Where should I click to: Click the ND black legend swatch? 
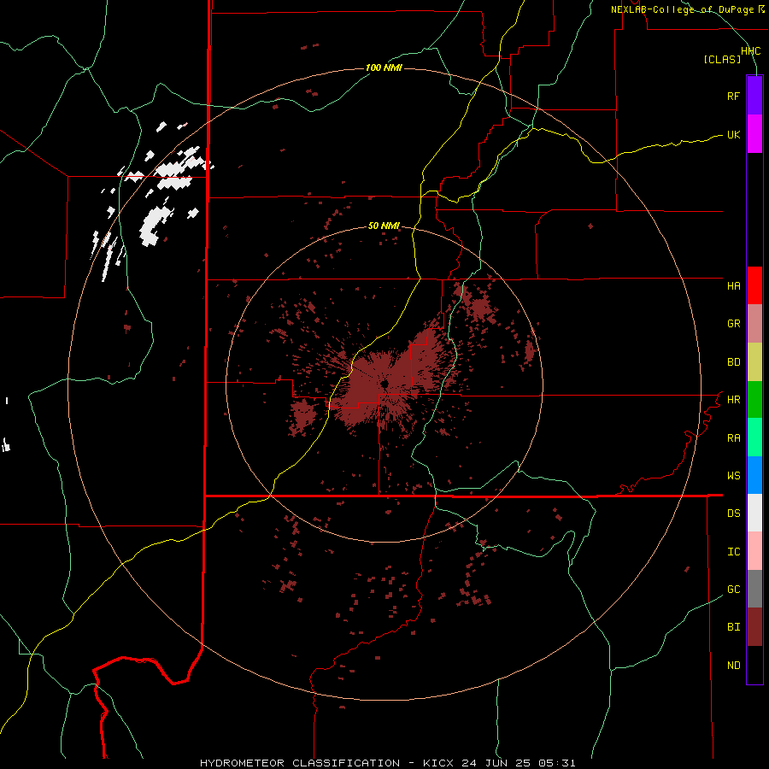click(754, 665)
